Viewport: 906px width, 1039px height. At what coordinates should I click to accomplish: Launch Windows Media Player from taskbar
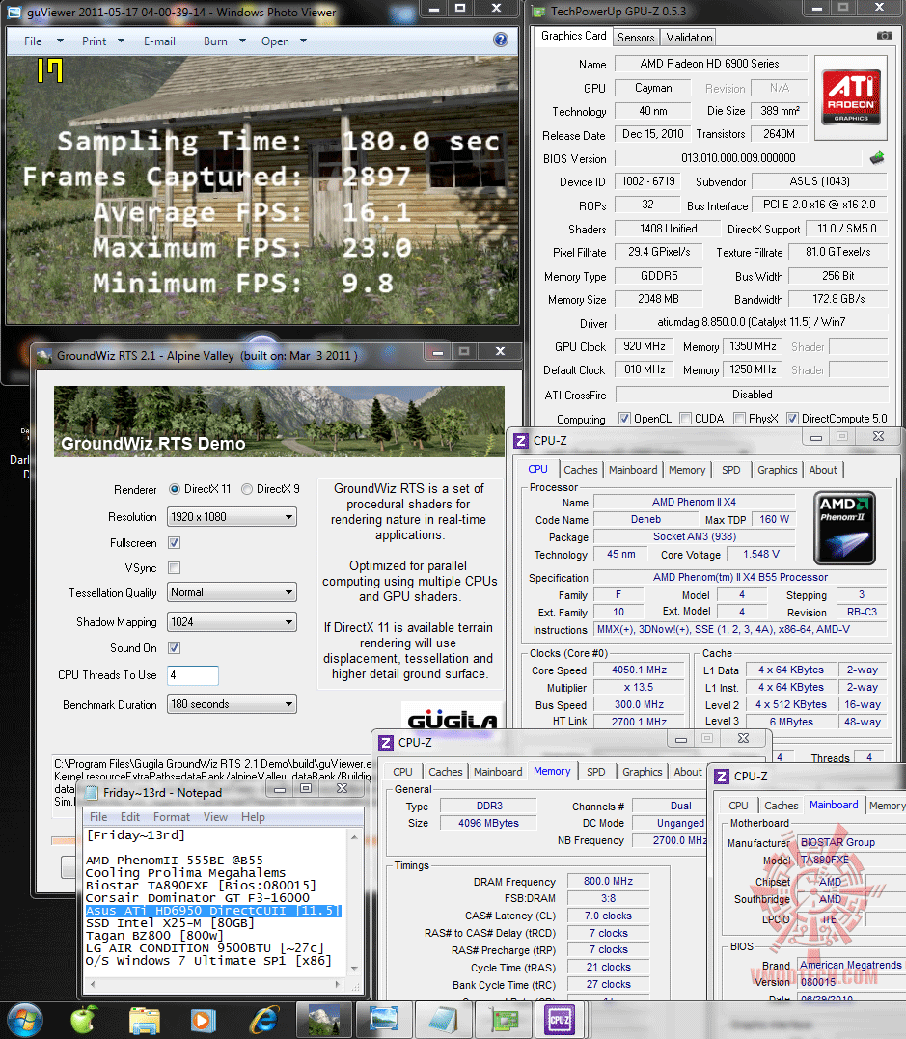point(204,1021)
